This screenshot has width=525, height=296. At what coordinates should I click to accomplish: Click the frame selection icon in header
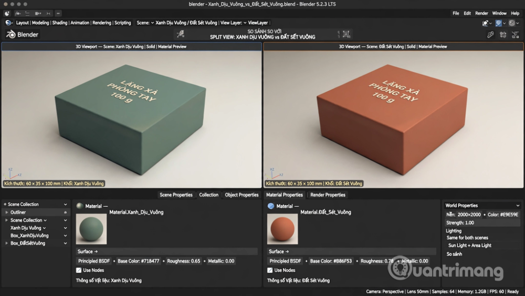click(346, 34)
